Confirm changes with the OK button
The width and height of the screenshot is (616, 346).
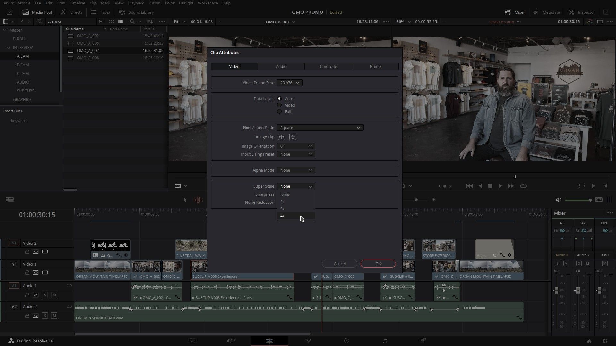378,263
